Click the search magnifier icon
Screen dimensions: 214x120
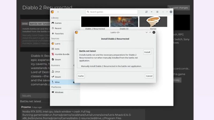(88, 12)
